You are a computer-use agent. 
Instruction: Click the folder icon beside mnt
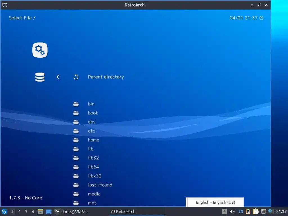(76, 203)
